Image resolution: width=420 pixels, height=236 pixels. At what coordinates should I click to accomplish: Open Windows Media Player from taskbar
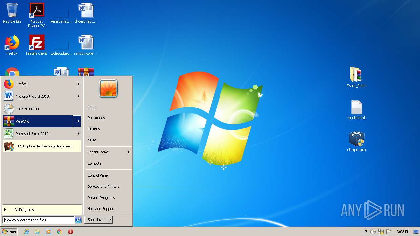pos(48,232)
